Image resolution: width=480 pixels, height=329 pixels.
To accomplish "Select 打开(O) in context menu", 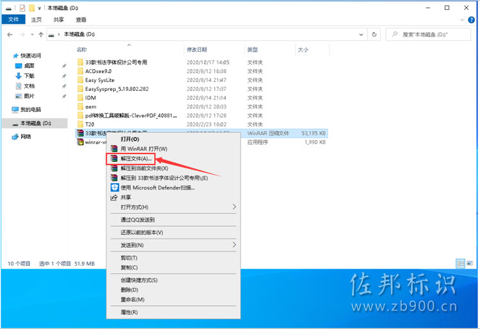I will [173, 140].
